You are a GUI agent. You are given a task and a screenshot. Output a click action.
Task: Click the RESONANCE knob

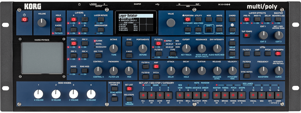pyautogui.click(x=201, y=48)
